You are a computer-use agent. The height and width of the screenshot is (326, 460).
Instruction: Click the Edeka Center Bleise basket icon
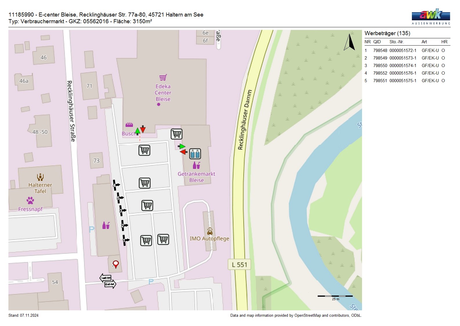163,78
